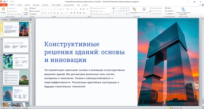Open the Select (Выделить) dropdown

tap(170, 14)
